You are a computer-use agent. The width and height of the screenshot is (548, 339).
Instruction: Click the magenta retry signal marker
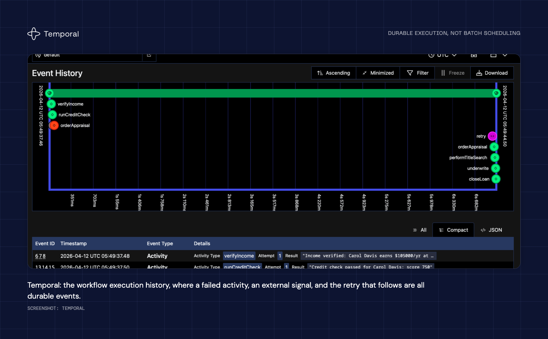pos(492,136)
